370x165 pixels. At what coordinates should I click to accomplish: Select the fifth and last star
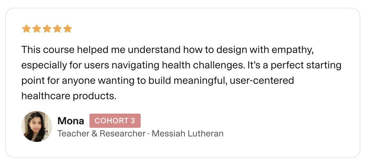pos(67,29)
